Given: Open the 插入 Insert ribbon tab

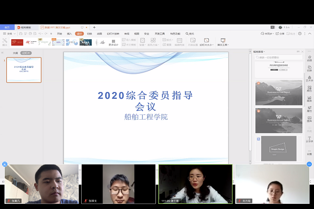Looking at the screenshot, I should click(x=69, y=33).
